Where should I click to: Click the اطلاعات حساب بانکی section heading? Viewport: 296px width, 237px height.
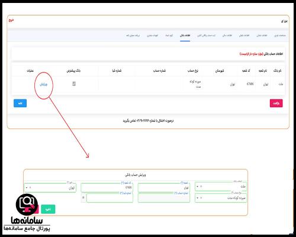(273, 54)
